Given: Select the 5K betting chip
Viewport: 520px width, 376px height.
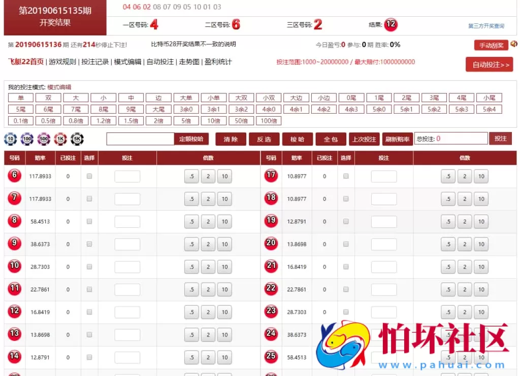Looking at the screenshot, I should [x=77, y=139].
